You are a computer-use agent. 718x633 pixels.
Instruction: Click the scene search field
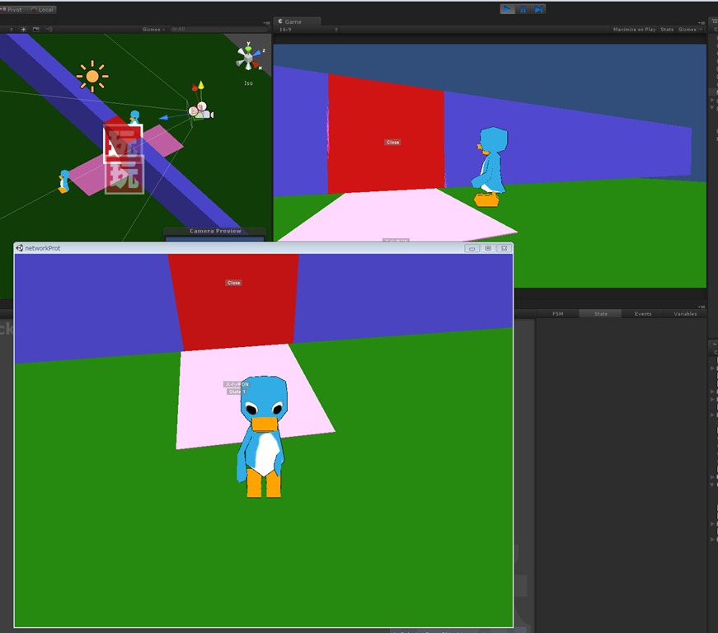tap(214, 30)
